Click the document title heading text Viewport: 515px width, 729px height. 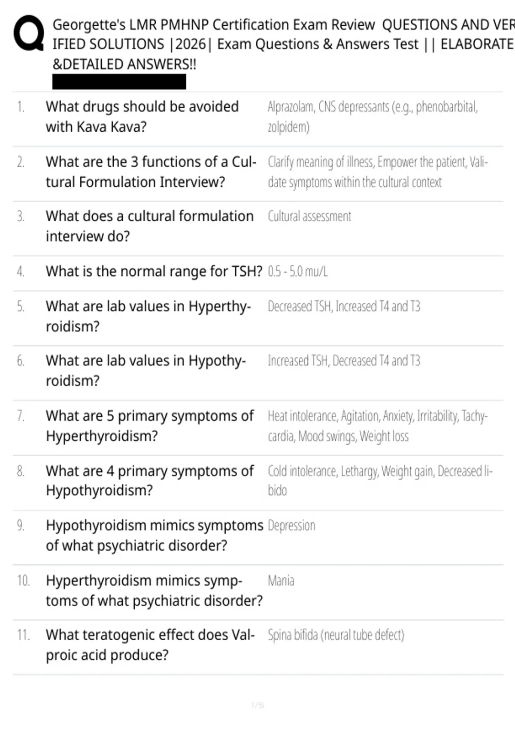[x=283, y=44]
